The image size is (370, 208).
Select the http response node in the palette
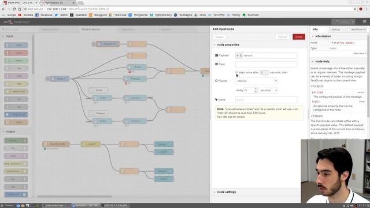16,164
